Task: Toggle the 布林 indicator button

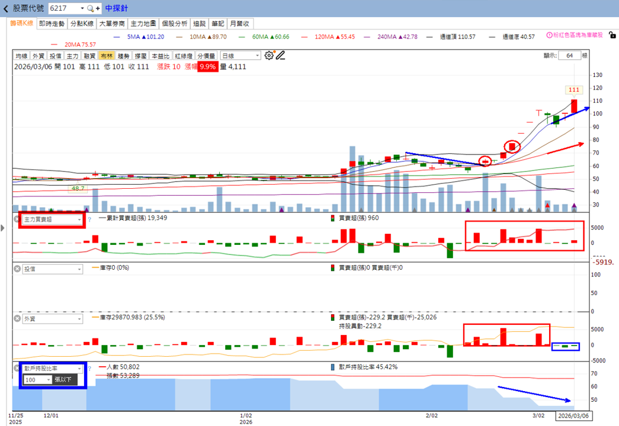Action: [107, 56]
